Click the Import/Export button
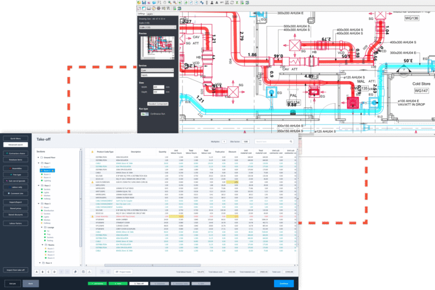The image size is (435, 290). tap(15, 202)
